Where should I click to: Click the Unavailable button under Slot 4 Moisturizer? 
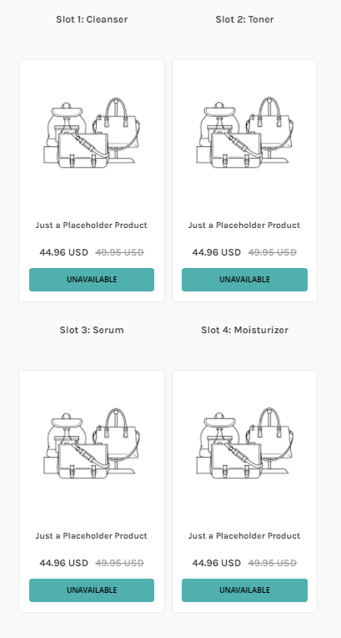[244, 590]
